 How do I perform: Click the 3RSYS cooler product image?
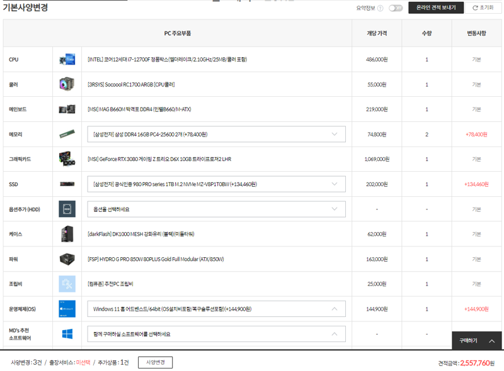coord(67,84)
